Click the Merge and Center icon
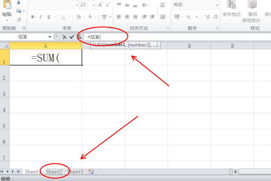This screenshot has height=181, width=271. pos(163,17)
